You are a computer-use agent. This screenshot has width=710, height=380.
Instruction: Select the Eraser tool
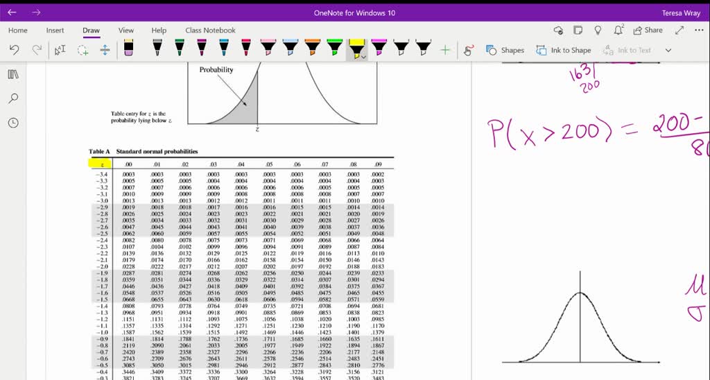point(129,49)
